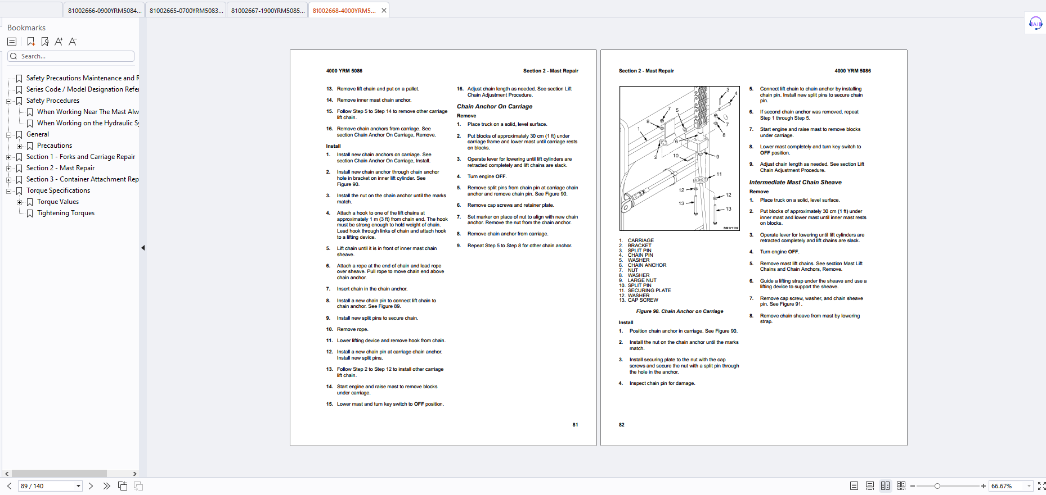
Task: Open the bookmark options list icon
Action: tap(12, 42)
